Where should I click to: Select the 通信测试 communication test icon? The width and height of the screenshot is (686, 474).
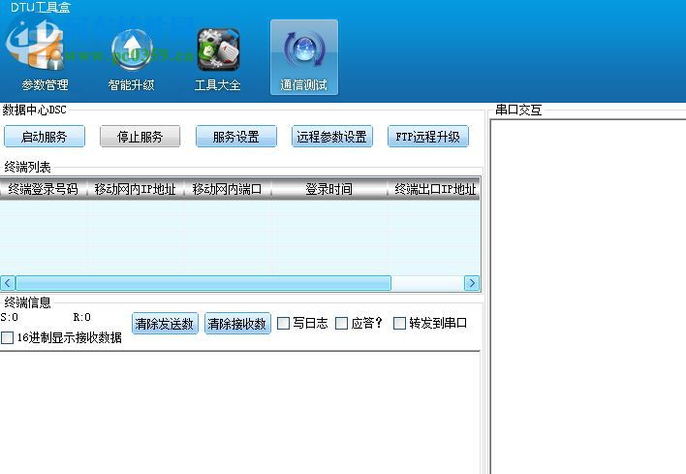pos(304,57)
